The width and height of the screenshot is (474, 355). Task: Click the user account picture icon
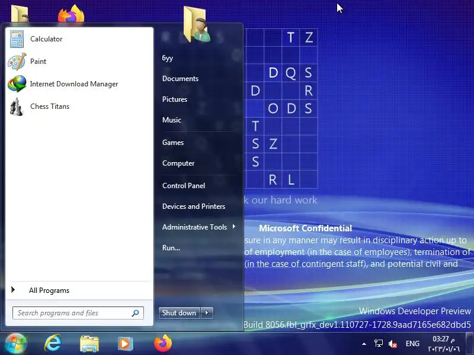pyautogui.click(x=197, y=25)
